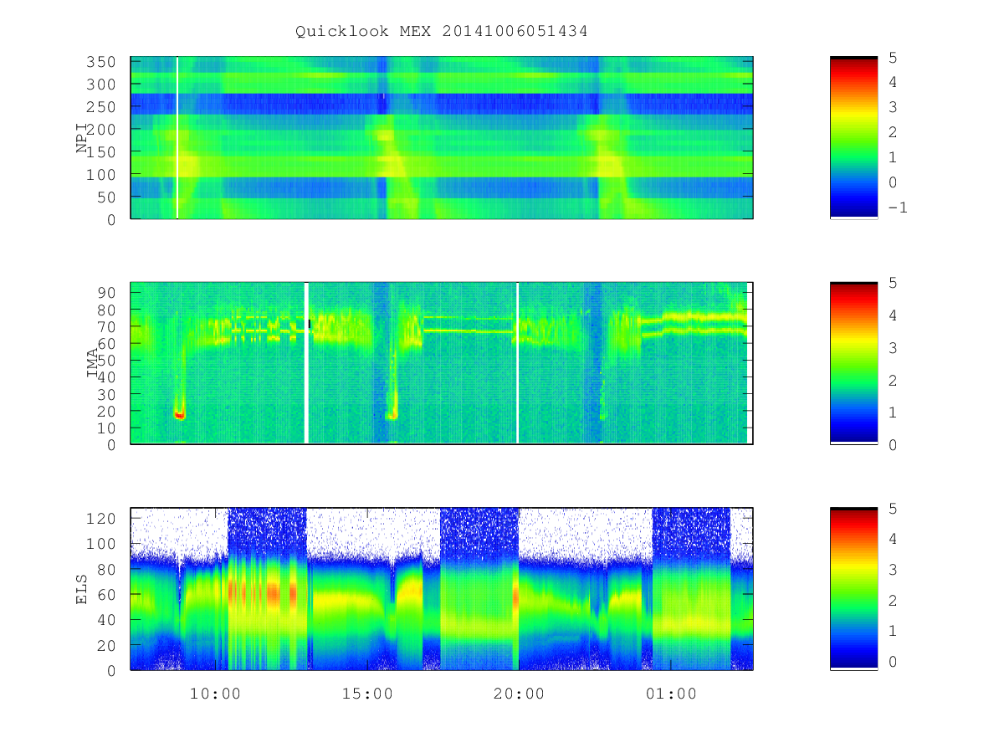Viewport: 1004px width, 753px height.
Task: Click the 5 label on ELS colorbar
Action: pyautogui.click(x=893, y=509)
